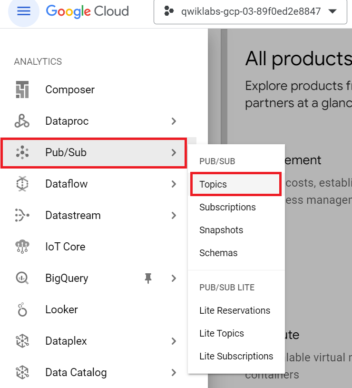Expand the Datastream submenu chevron
The height and width of the screenshot is (388, 352).
point(174,215)
